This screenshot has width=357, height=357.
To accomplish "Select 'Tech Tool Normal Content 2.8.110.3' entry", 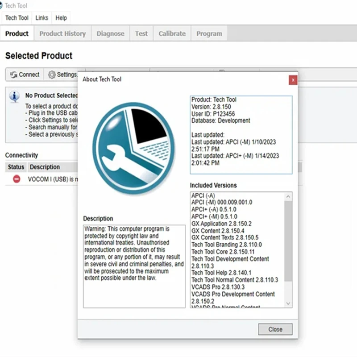I will (235, 280).
